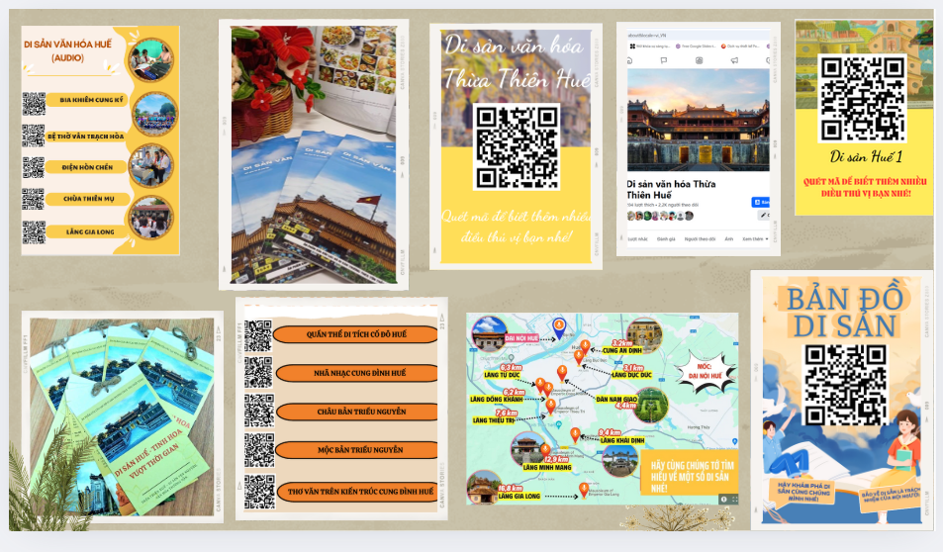Select the Bệ Thờ Văn Trạch Hòa label
The height and width of the screenshot is (552, 943).
(x=86, y=137)
